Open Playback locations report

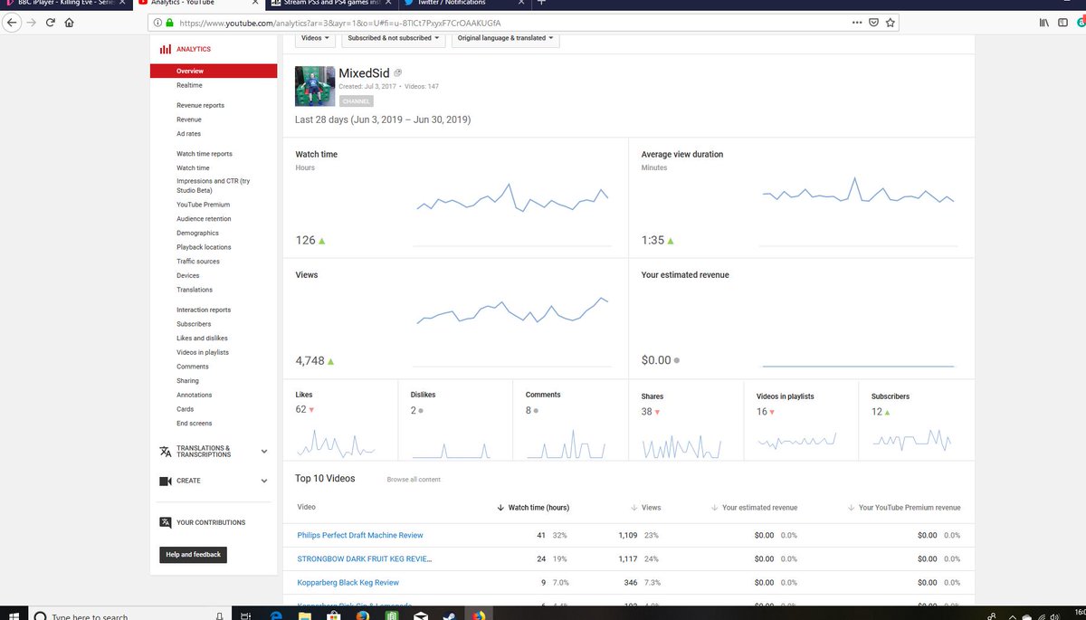coord(204,247)
